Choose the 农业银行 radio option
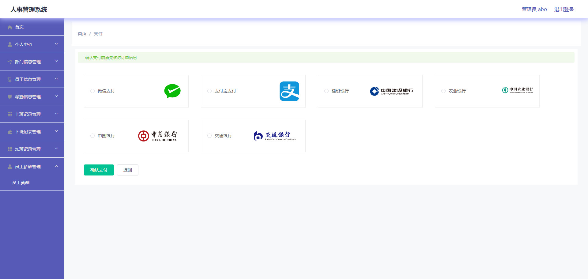The height and width of the screenshot is (279, 588). coord(443,91)
